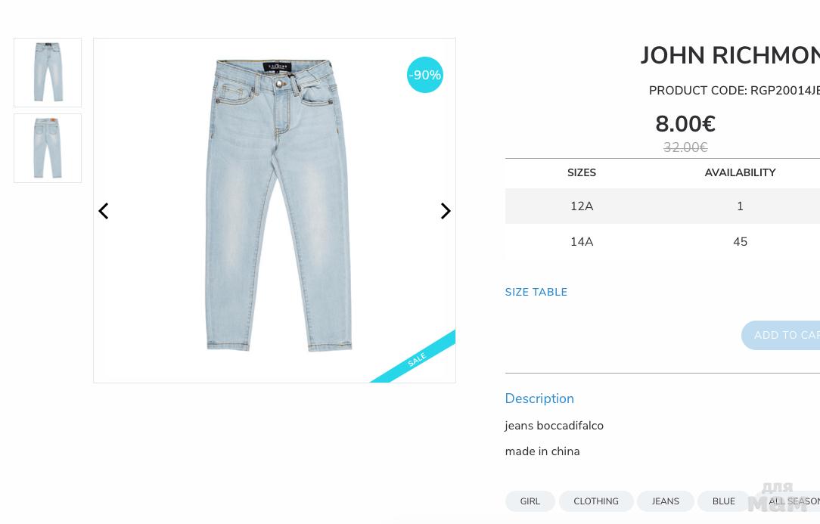Click the SIZES column header
This screenshot has height=524, width=820.
pos(582,173)
